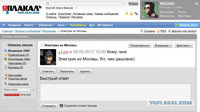Open 'Корзина (0)' folder
Viewport: 200px width, 112px height.
[16, 68]
